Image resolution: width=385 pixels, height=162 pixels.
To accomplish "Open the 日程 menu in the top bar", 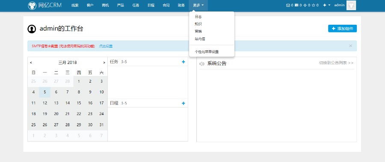I will [x=151, y=6].
